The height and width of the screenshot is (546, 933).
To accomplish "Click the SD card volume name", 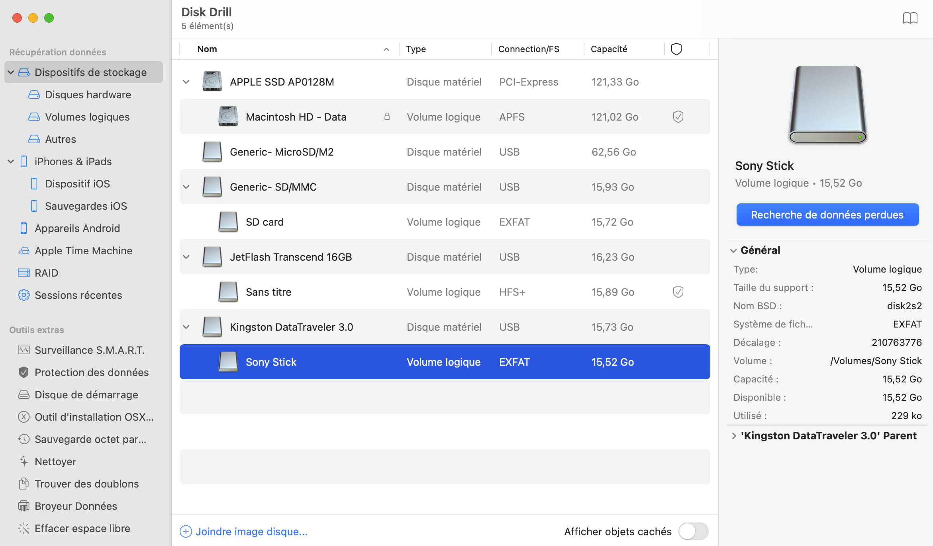I will [265, 222].
